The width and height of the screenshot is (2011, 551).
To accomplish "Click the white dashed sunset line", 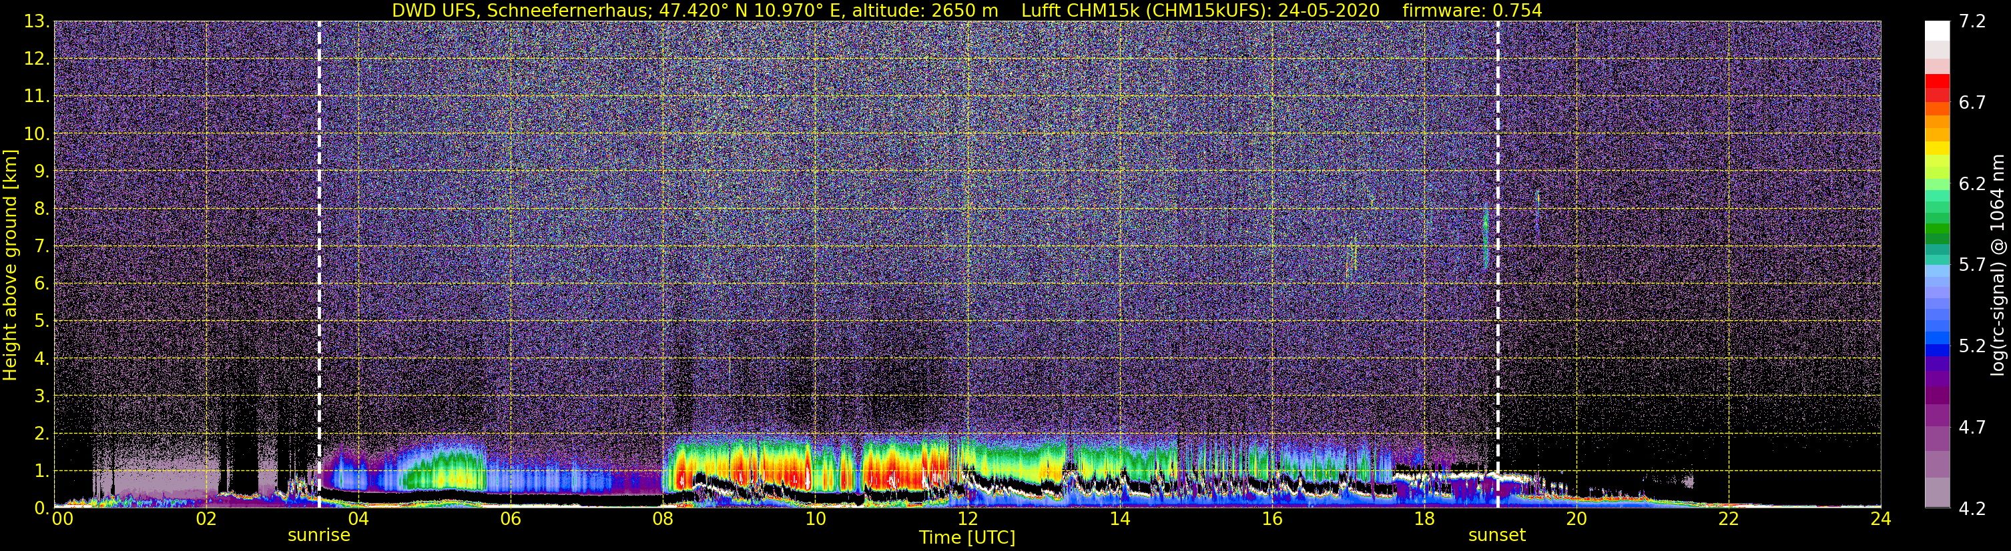I will coord(1497,263).
